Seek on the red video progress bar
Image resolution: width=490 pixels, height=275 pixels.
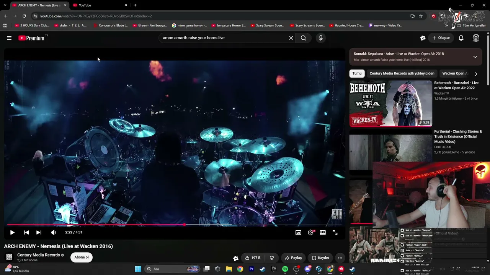click(x=175, y=225)
